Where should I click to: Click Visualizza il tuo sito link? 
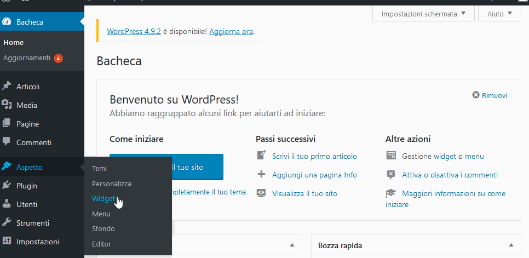304,193
